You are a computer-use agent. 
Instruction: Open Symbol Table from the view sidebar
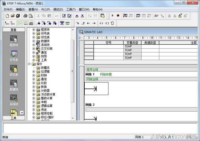coord(14,56)
